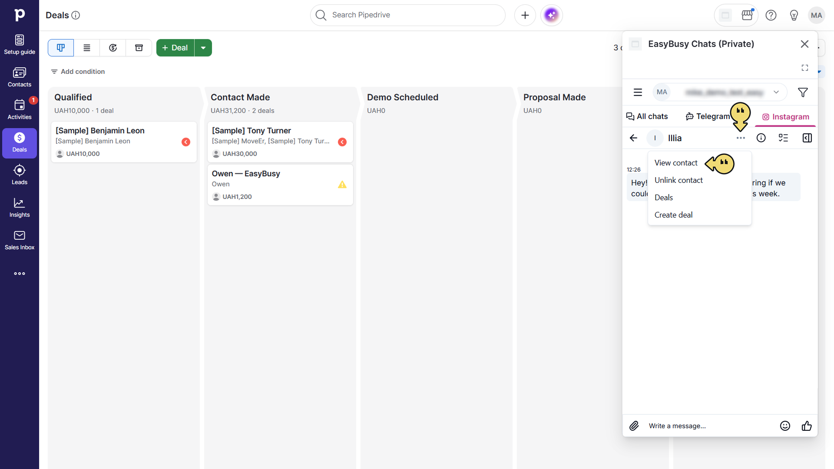Open the Marketplace icon in top bar
Image resolution: width=834 pixels, height=469 pixels.
(x=747, y=15)
